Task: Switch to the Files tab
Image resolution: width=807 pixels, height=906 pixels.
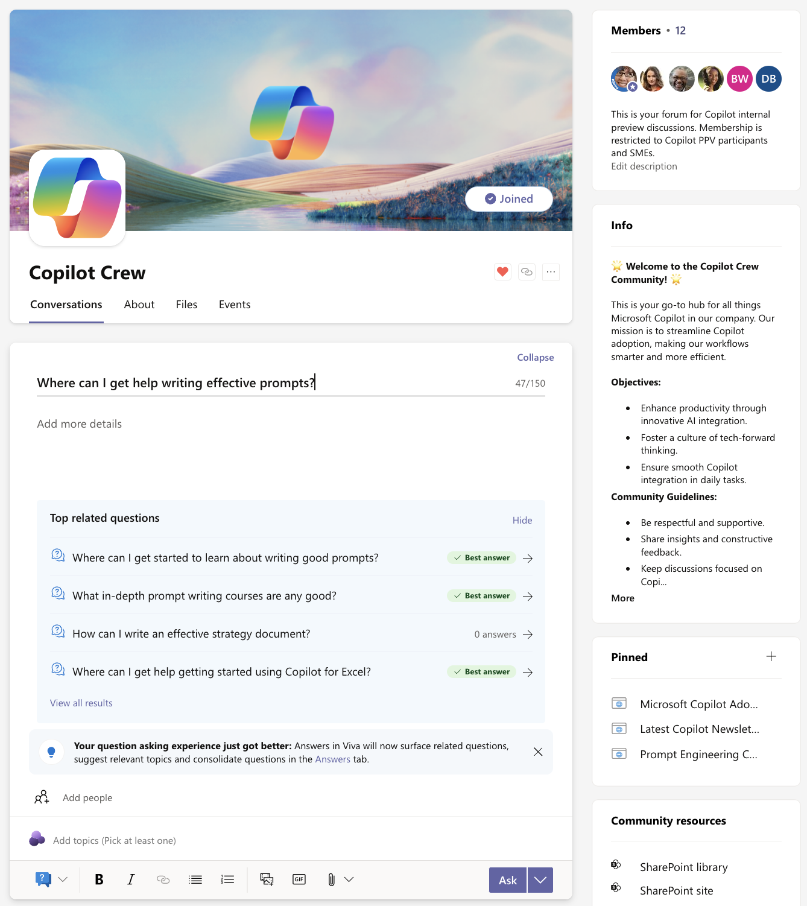Action: tap(186, 305)
